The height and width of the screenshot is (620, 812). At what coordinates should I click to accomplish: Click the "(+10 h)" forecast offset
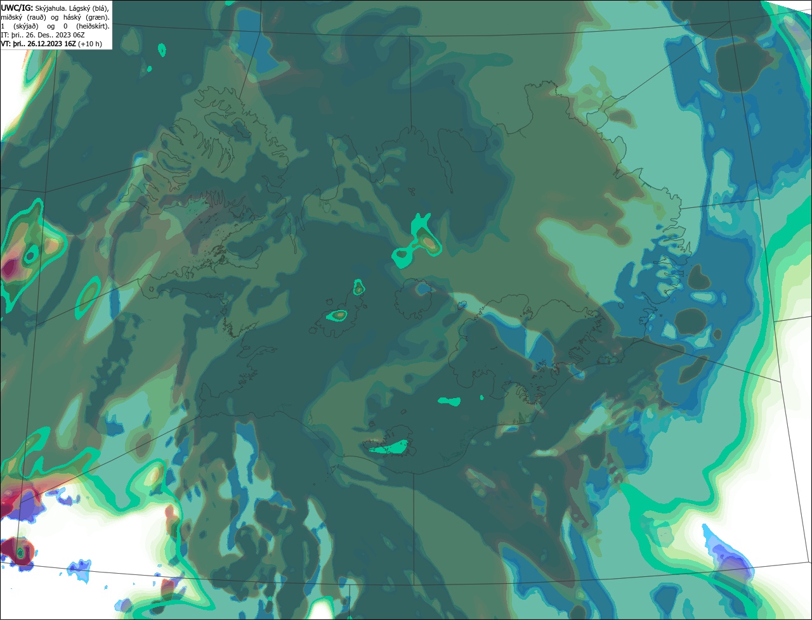(89, 44)
